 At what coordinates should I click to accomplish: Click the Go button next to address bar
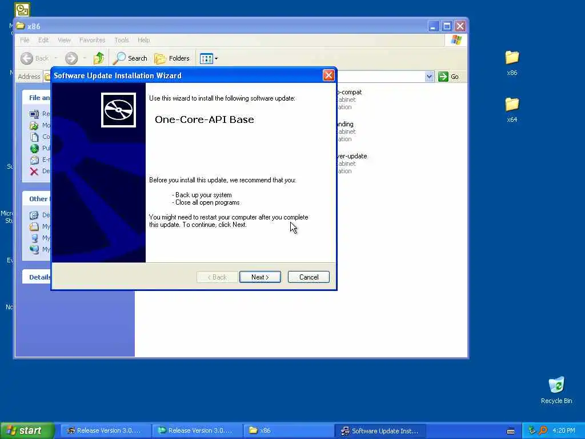point(448,77)
